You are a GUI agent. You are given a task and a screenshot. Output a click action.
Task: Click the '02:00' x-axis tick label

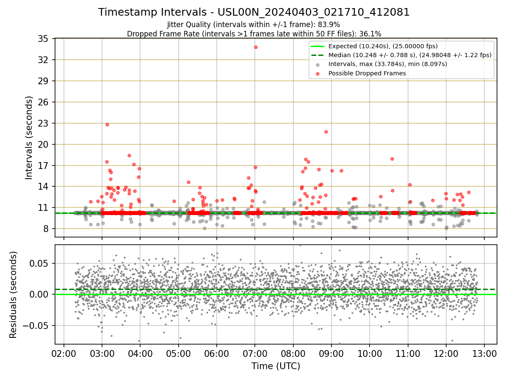click(x=64, y=353)
